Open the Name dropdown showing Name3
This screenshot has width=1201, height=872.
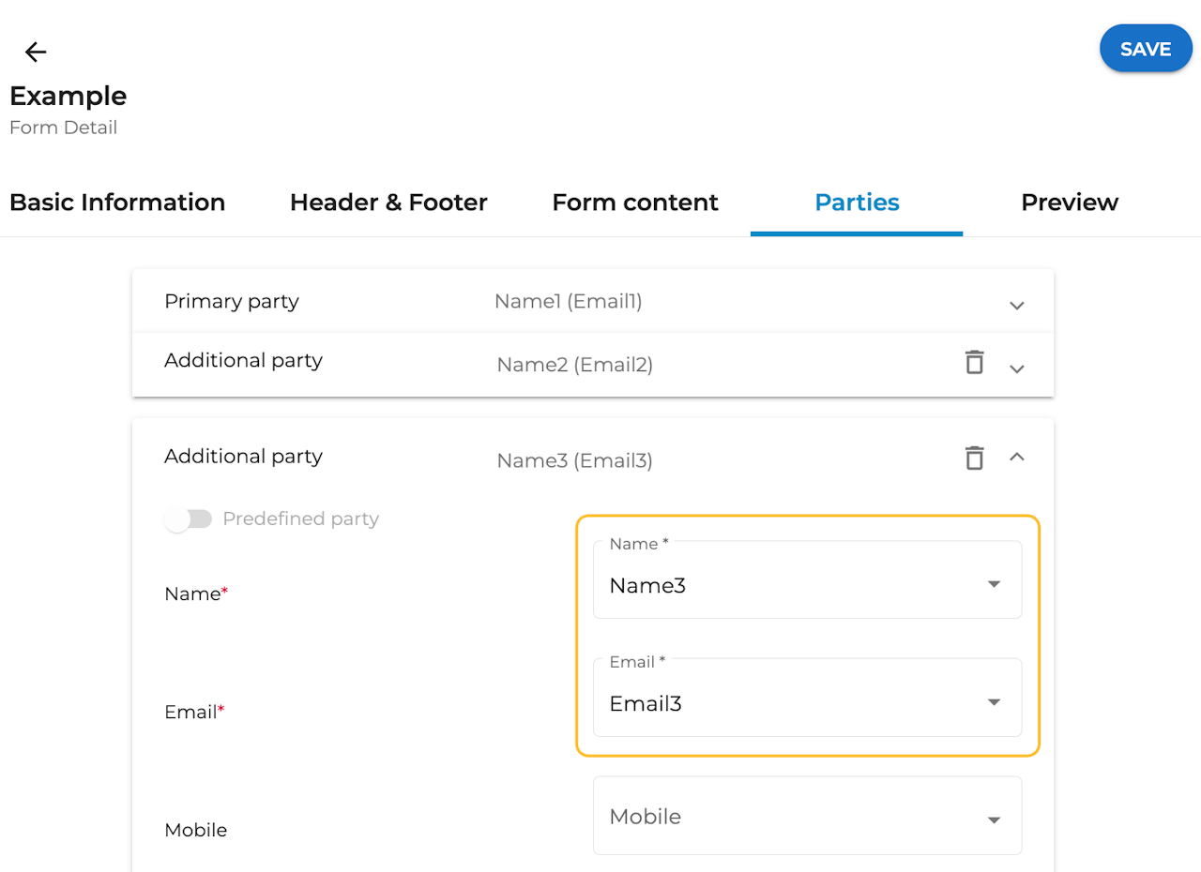pos(807,586)
